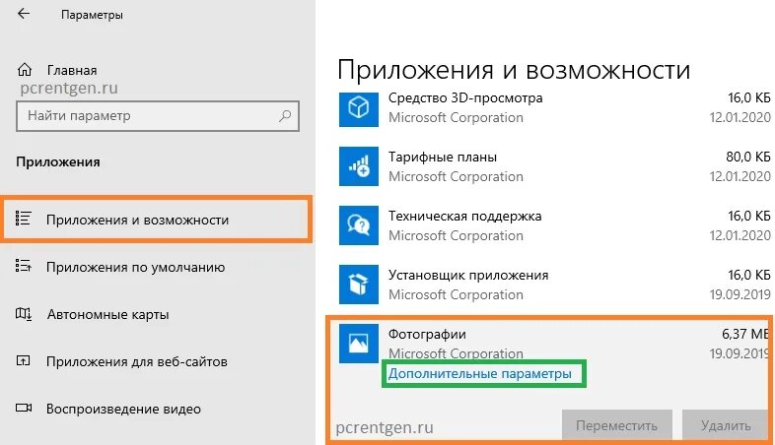Select Техническая поддержка app name

tap(464, 216)
